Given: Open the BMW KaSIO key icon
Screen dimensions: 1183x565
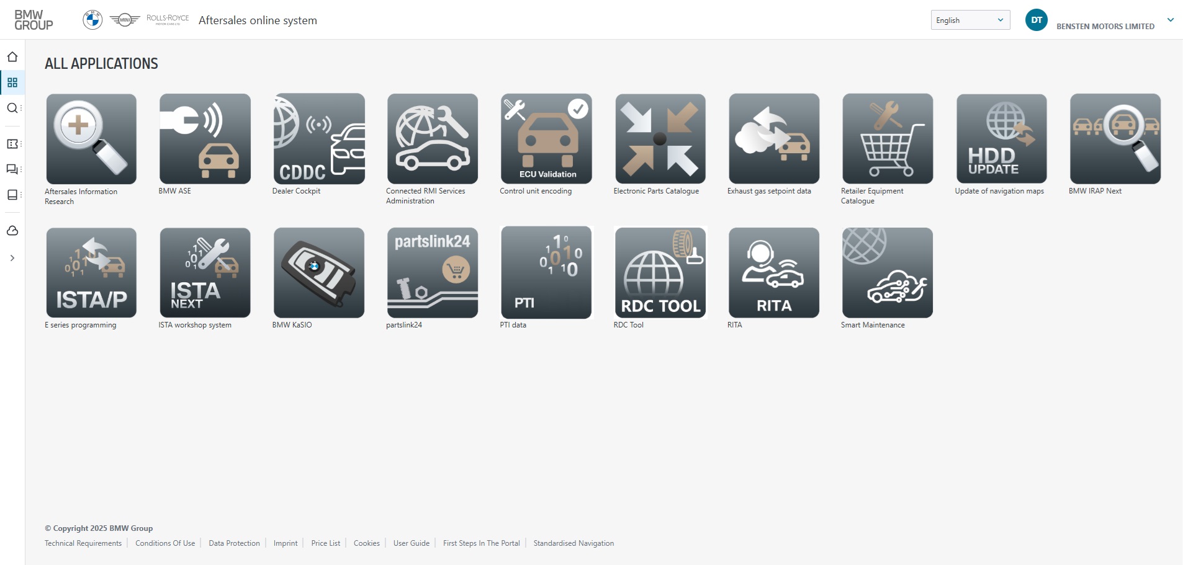Looking at the screenshot, I should 319,273.
